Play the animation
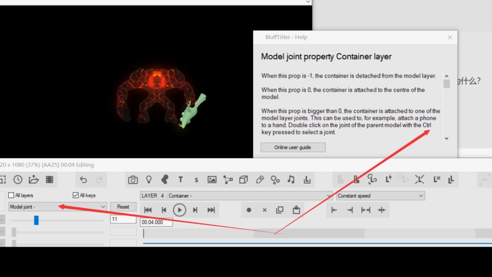 pyautogui.click(x=180, y=210)
